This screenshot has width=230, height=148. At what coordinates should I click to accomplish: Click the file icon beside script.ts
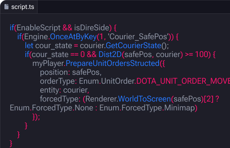(6, 6)
